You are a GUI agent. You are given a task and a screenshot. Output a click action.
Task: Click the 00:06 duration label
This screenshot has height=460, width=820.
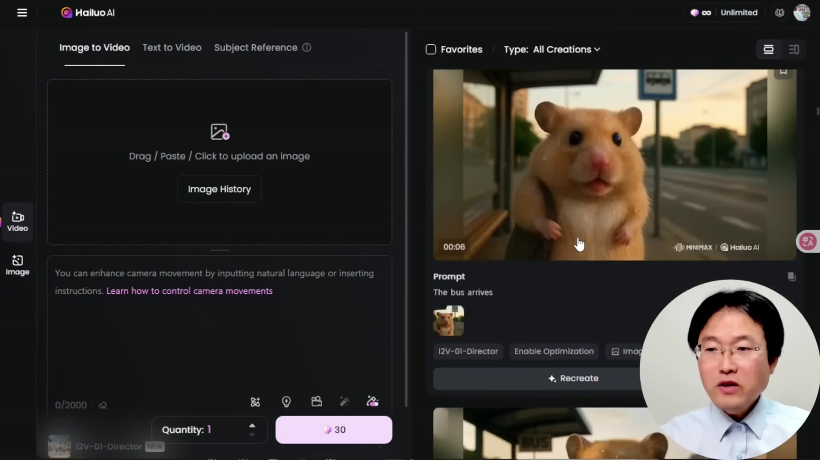click(454, 247)
